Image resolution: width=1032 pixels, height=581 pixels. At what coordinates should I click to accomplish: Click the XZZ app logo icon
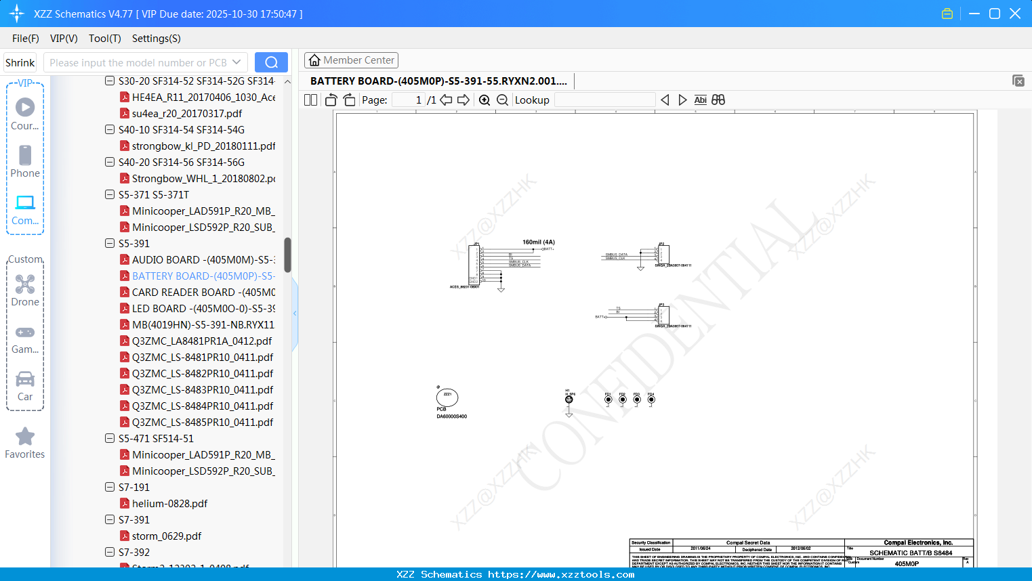[x=17, y=14]
